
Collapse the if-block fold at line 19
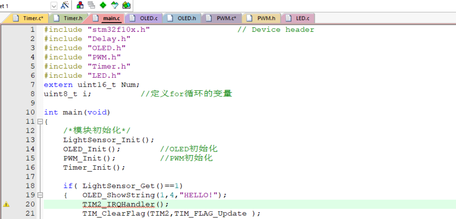(41, 195)
